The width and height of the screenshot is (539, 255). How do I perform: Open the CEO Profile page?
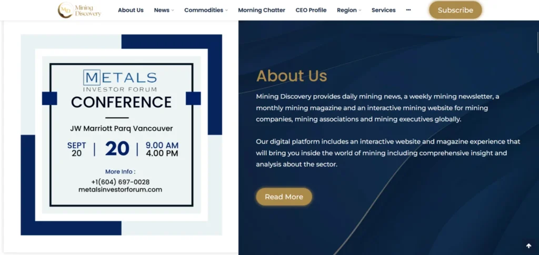tap(311, 11)
